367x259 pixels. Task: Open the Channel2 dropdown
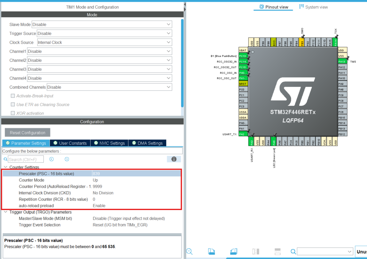pyautogui.click(x=99, y=60)
